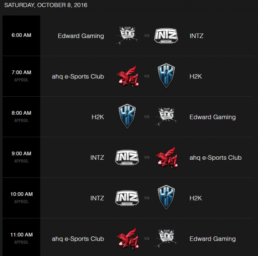
Task: Click the vs label in 11:00 AM match
Action: (x=147, y=239)
